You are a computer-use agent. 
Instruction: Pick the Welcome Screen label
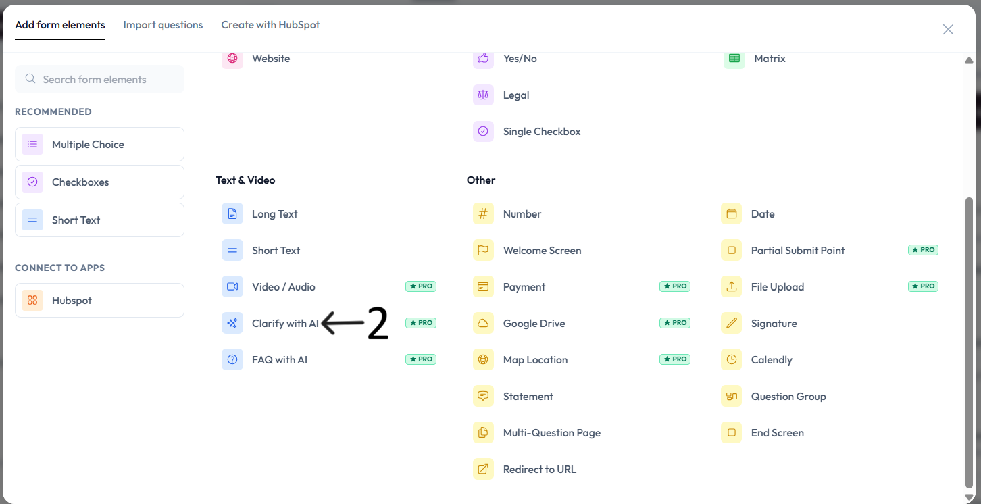542,251
